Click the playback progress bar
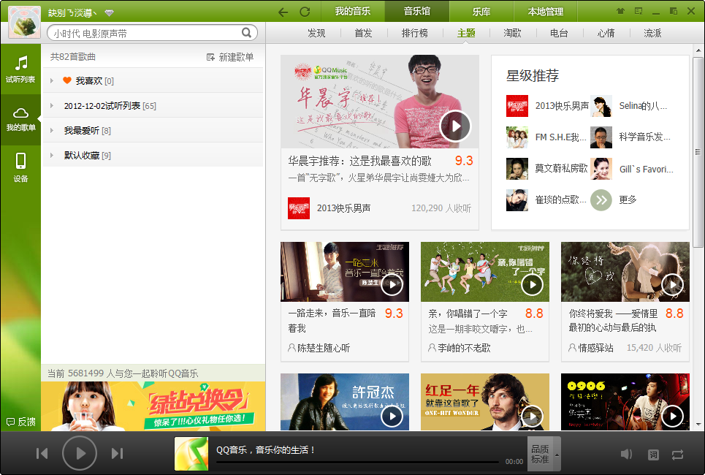This screenshot has height=475, width=705. (x=357, y=462)
